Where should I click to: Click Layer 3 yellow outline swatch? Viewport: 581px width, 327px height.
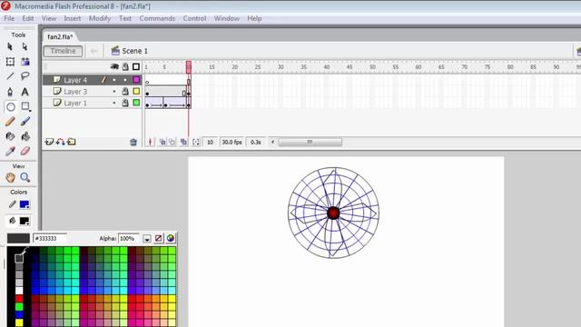136,91
